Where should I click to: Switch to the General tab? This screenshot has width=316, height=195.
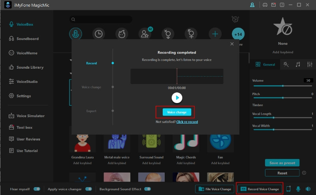point(265,64)
